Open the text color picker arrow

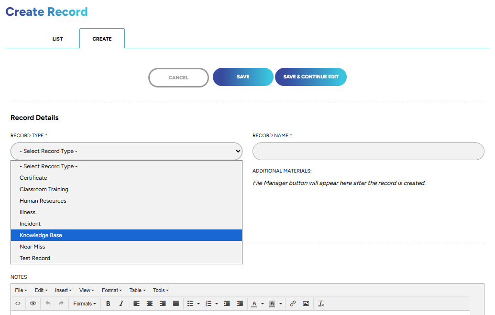263,304
